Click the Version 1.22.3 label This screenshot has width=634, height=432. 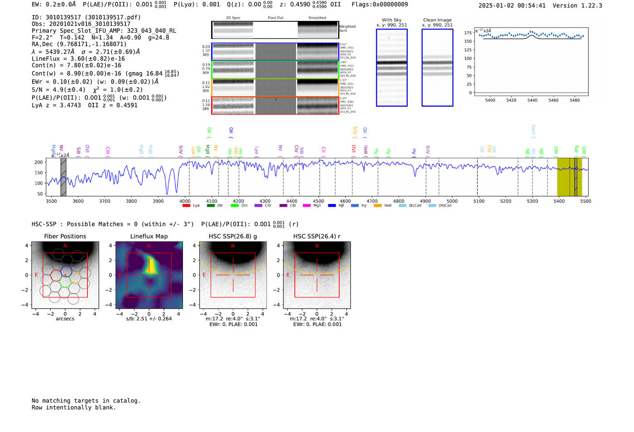click(x=577, y=5)
